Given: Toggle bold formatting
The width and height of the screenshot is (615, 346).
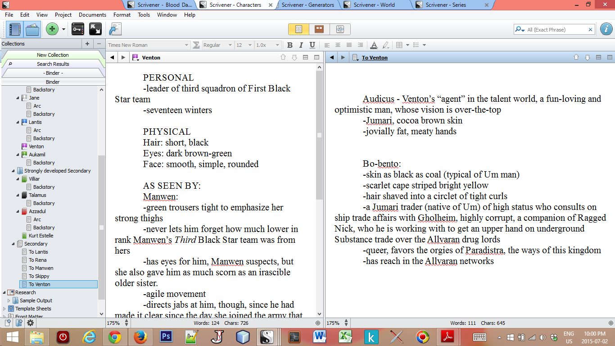Looking at the screenshot, I should [x=289, y=45].
